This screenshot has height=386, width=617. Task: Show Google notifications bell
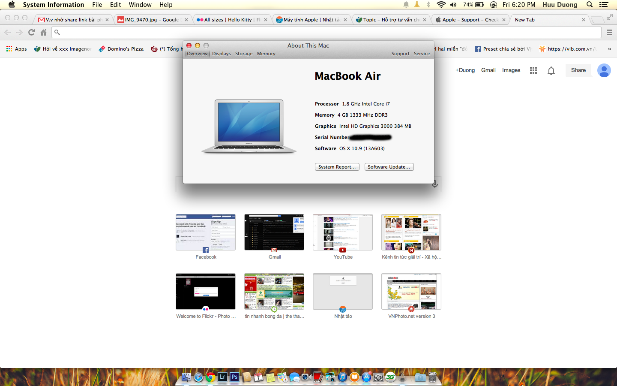click(x=551, y=70)
